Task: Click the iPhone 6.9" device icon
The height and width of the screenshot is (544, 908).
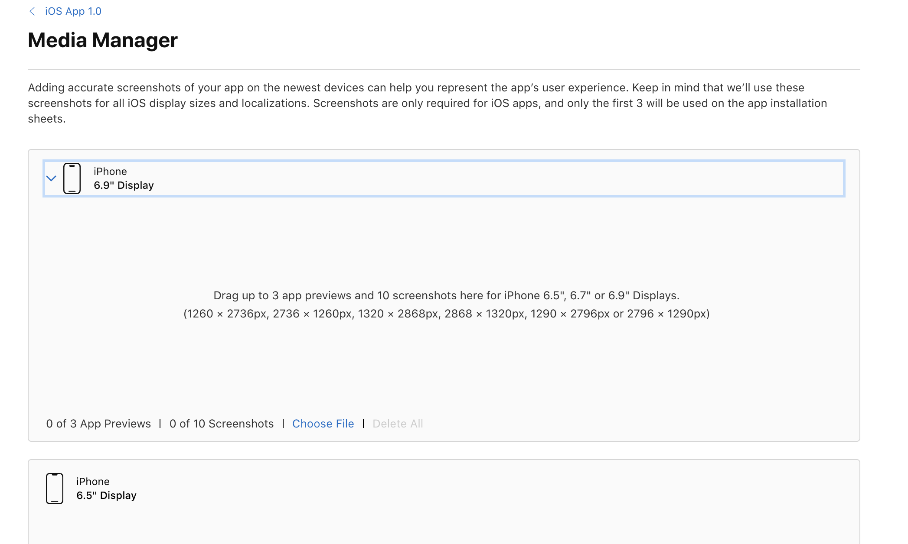Action: point(72,178)
